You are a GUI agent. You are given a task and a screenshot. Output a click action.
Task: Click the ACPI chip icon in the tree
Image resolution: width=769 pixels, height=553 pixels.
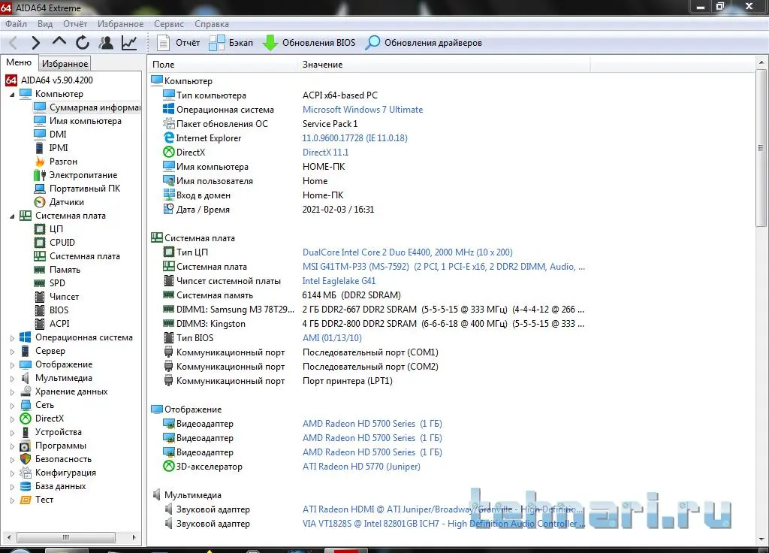click(x=40, y=323)
